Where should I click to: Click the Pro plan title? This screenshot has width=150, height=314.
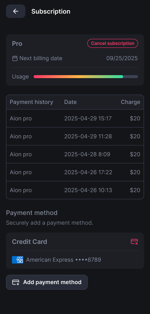[17, 44]
